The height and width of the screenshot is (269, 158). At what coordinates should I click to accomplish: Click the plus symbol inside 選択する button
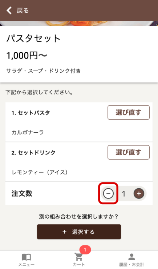64,232
